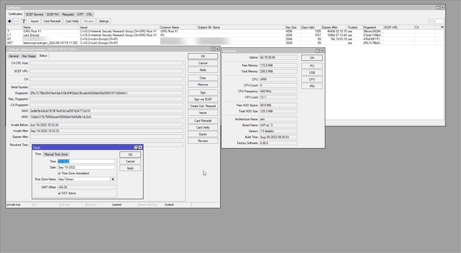
Task: Click Import in Certificates toolbar
Action: coord(35,21)
